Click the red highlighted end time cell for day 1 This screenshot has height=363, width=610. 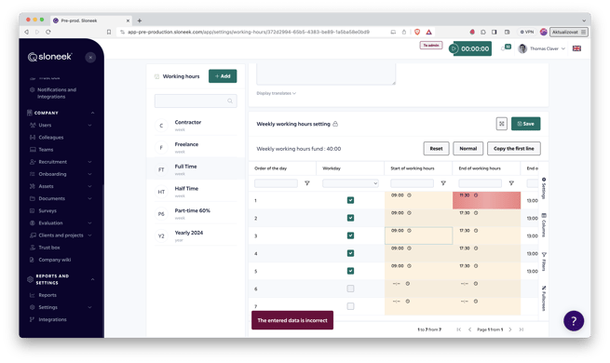[486, 200]
